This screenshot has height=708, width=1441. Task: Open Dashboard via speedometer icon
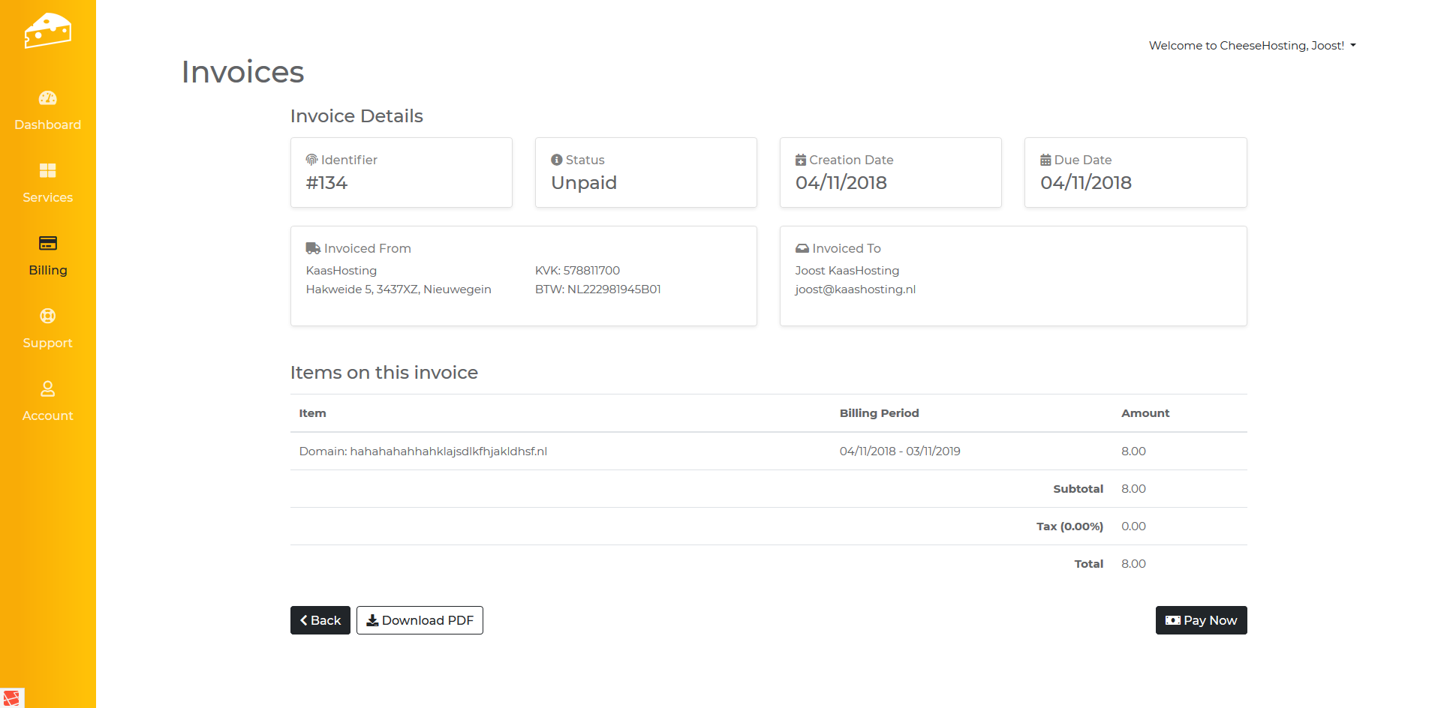(47, 98)
